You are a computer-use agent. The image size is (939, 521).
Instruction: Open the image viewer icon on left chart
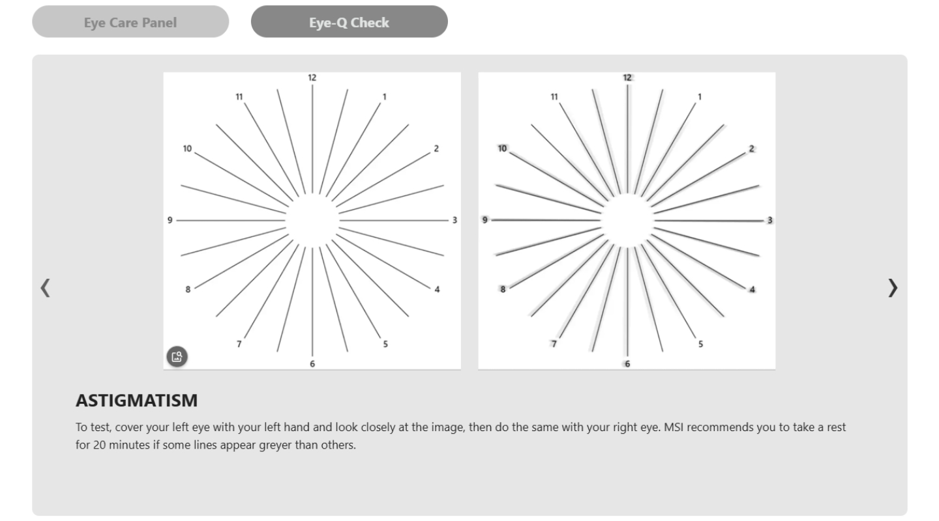click(176, 356)
